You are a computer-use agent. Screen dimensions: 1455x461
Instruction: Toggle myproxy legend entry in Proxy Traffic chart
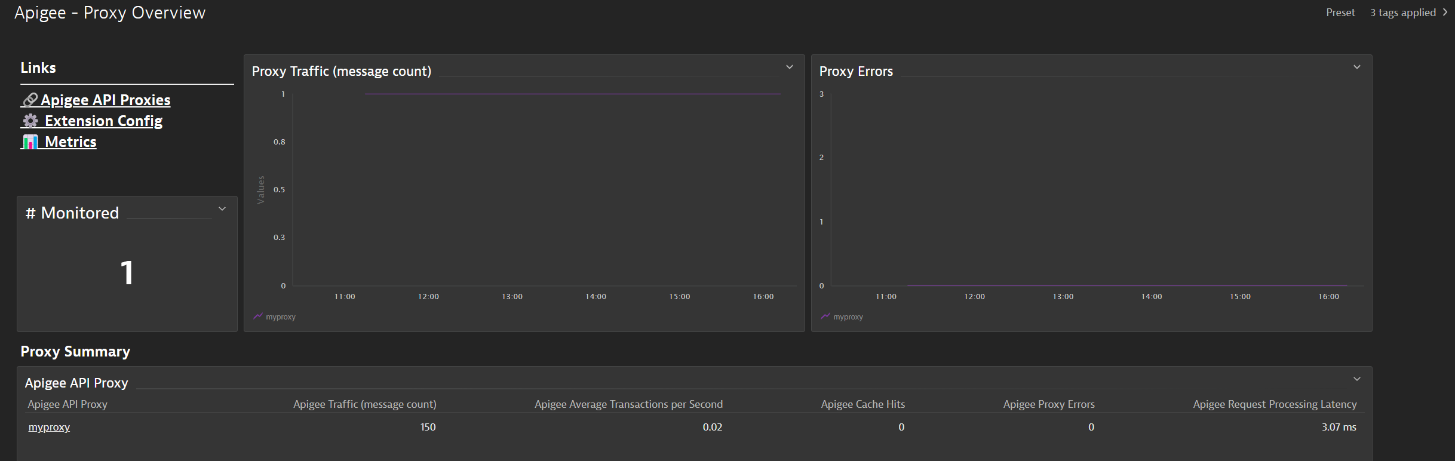click(275, 316)
